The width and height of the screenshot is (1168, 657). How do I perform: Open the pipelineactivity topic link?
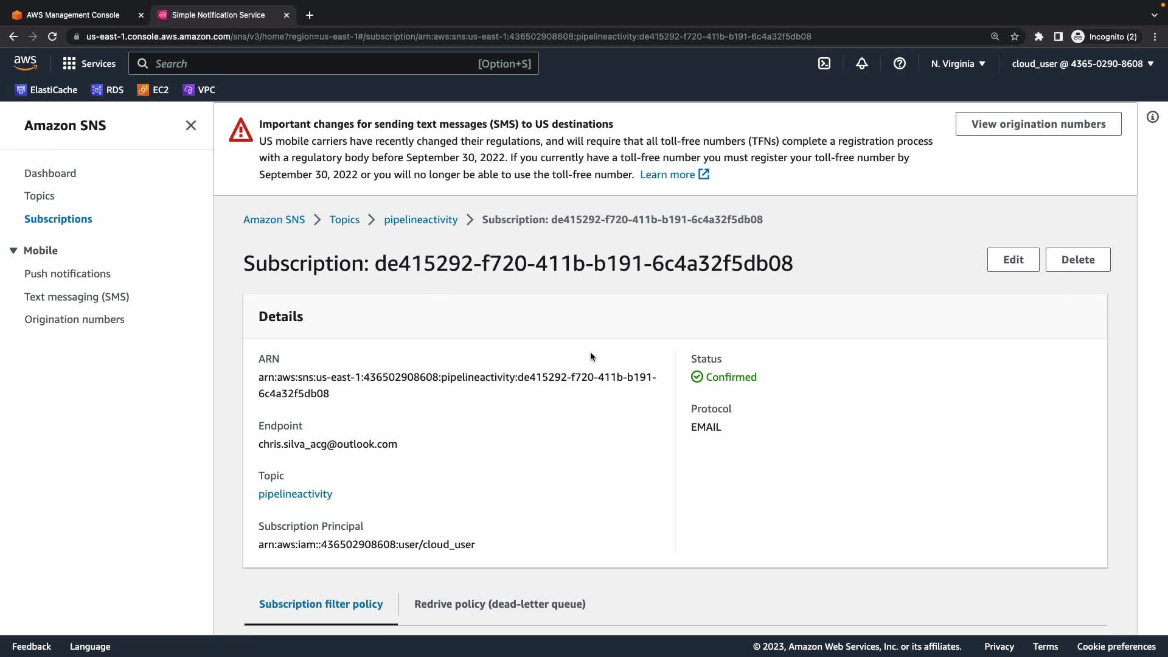pyautogui.click(x=295, y=494)
